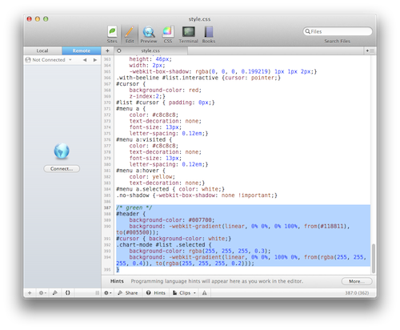
Task: Open the Not Connected server dropdown
Action: click(x=49, y=60)
